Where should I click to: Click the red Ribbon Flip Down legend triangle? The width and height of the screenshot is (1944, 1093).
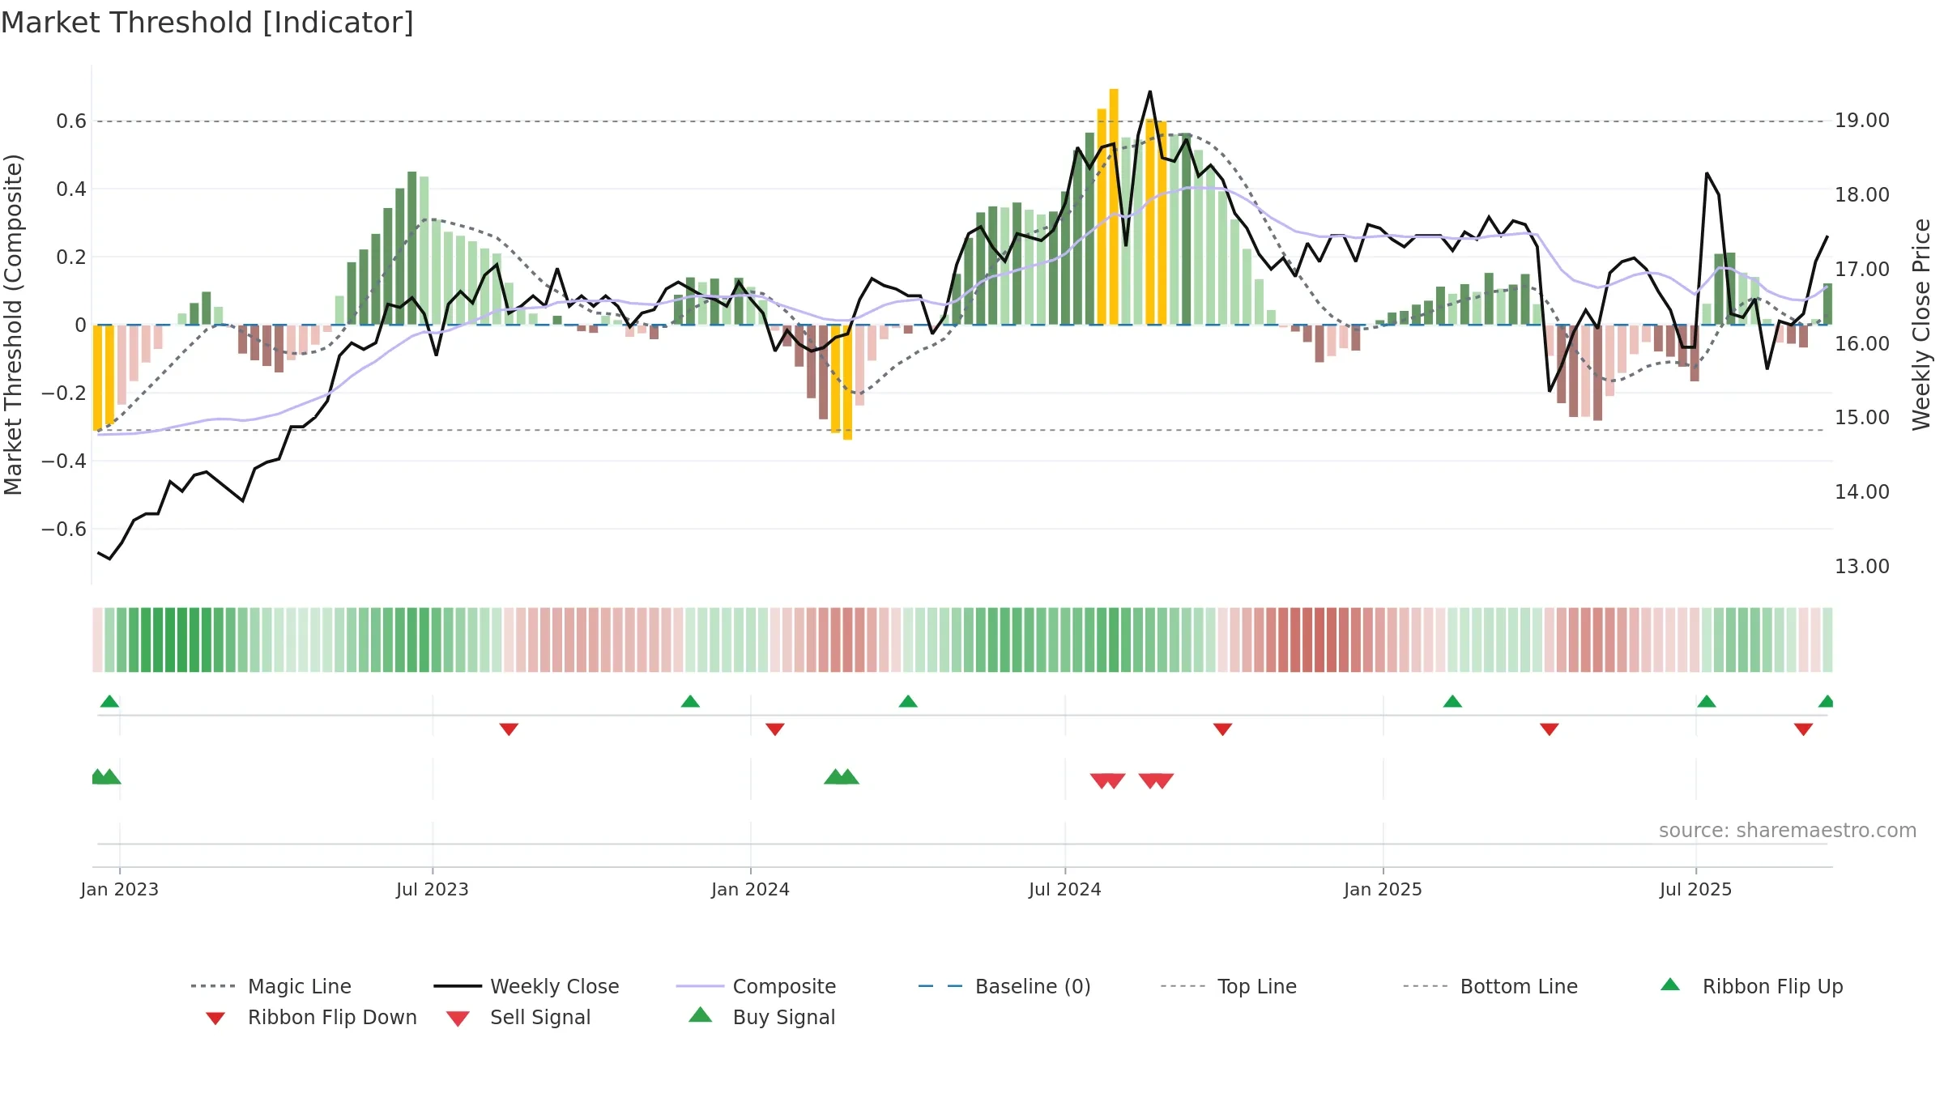click(215, 1019)
